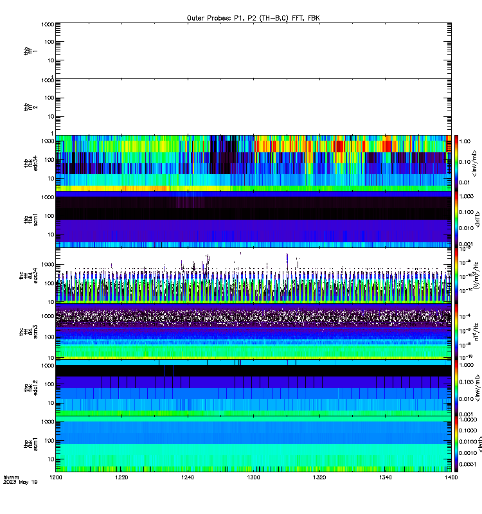Click the color bar beside the thb fbk scm1 panel
The width and height of the screenshot is (482, 514).
(456, 219)
